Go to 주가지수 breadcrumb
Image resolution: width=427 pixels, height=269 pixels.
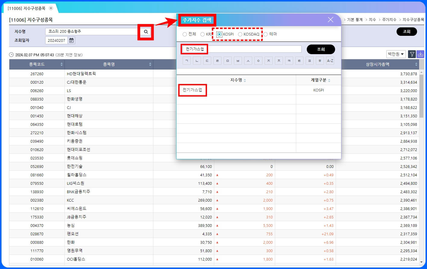(x=389, y=20)
